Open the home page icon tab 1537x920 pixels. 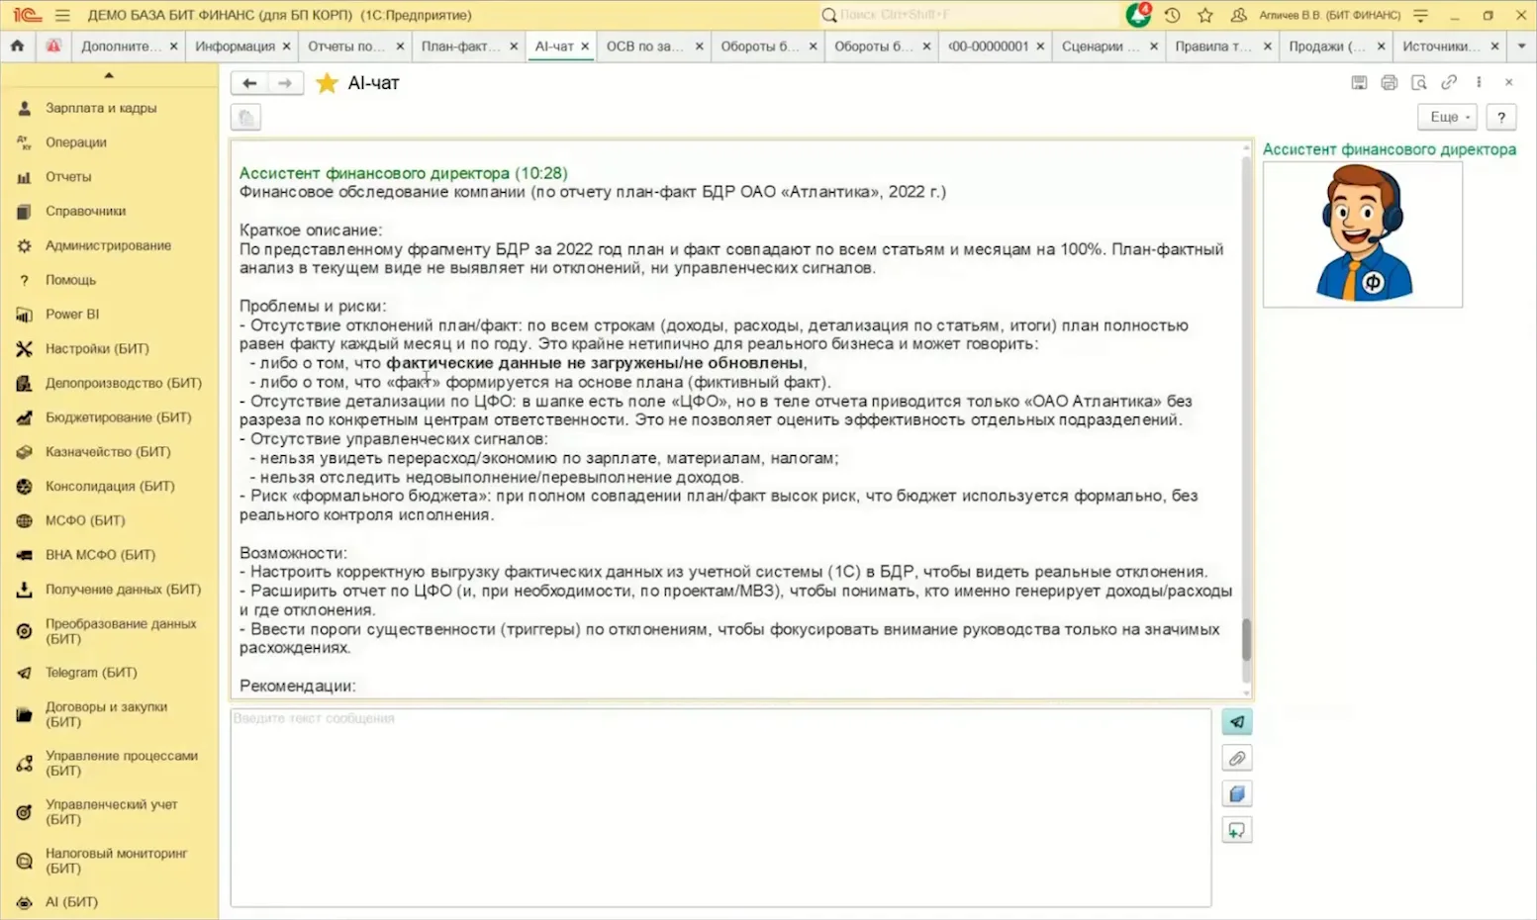pos(17,46)
